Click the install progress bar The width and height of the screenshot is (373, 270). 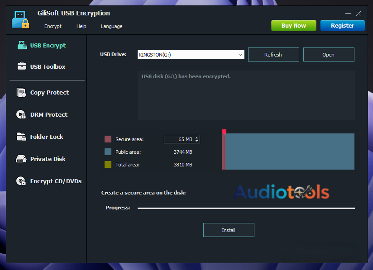coord(246,208)
